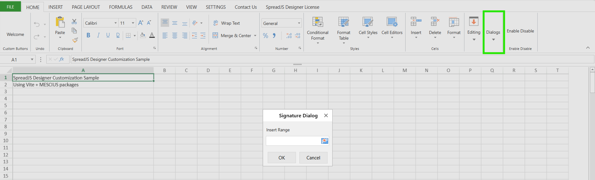Toggle bold formatting

coord(88,35)
